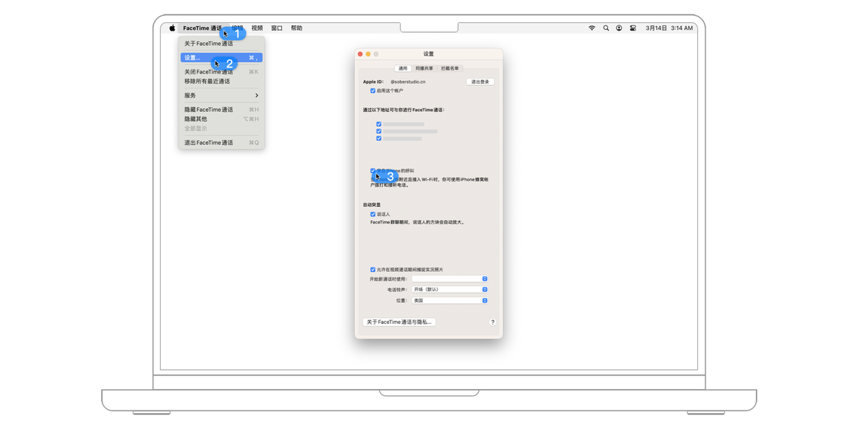
Task: Click the 退出登录 button
Action: click(480, 81)
